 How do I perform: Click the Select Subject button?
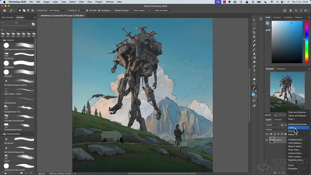139,11
